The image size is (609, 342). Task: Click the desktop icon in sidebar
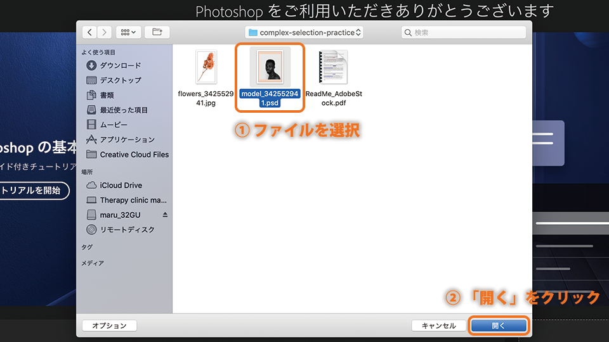click(x=91, y=80)
